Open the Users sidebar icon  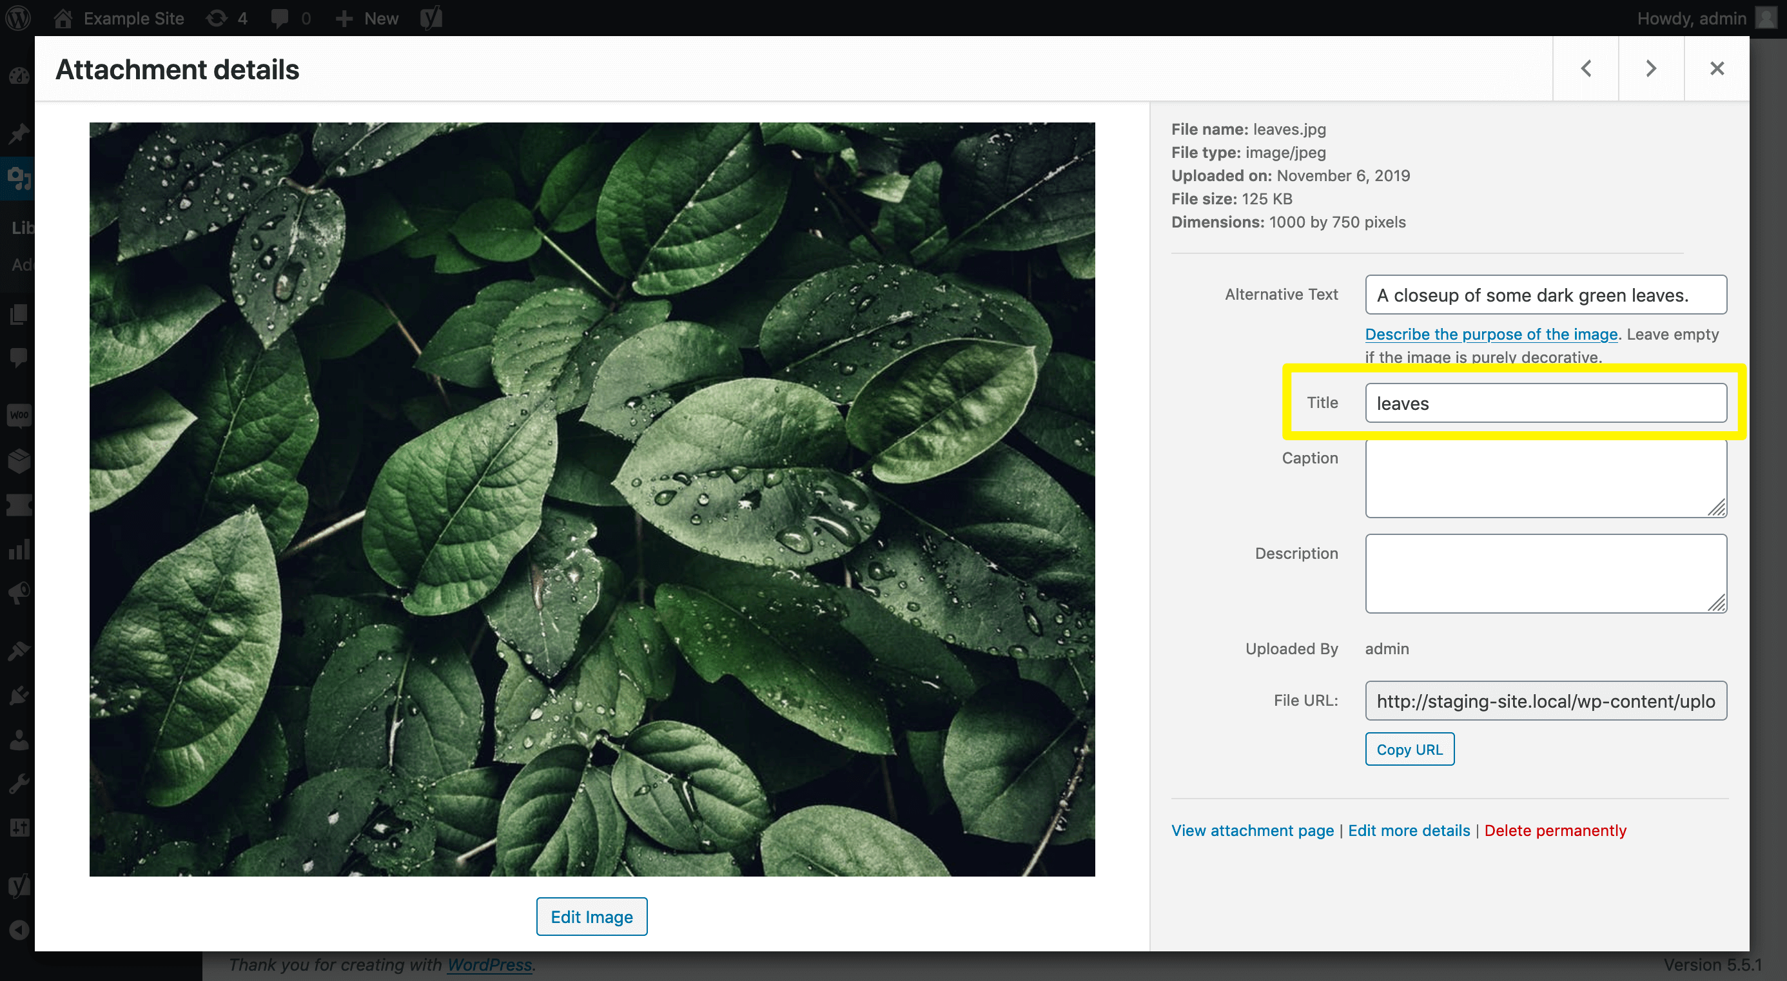(x=19, y=739)
